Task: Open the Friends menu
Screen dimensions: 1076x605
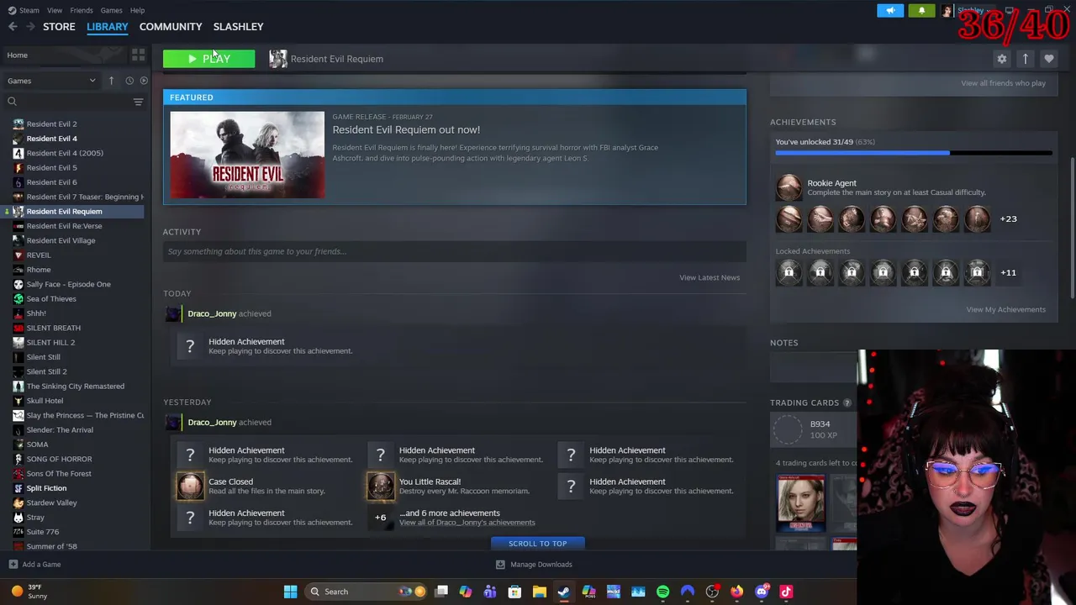Action: click(x=82, y=10)
